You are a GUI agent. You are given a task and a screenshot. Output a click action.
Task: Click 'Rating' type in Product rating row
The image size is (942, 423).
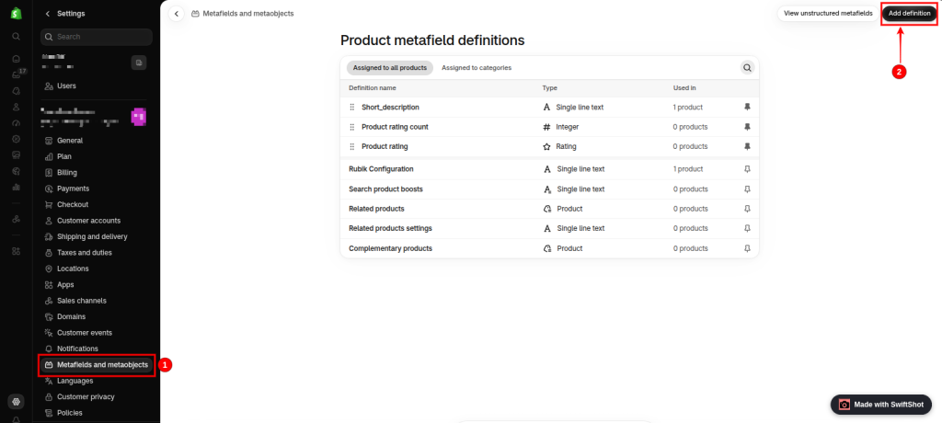(x=566, y=146)
